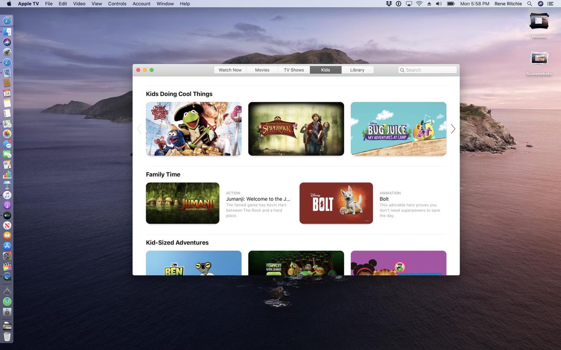561x350 pixels.
Task: Switch to the Movies tab
Action: 262,70
